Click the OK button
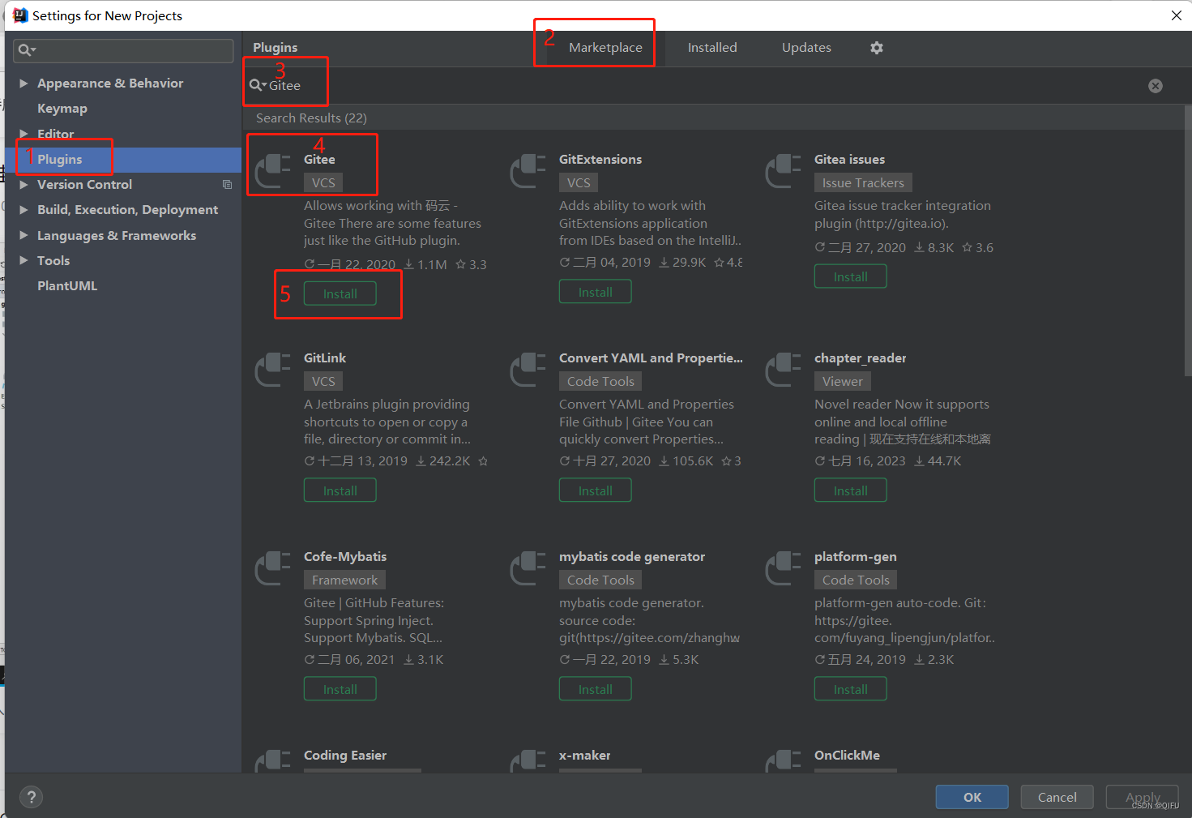This screenshot has width=1192, height=818. click(972, 797)
